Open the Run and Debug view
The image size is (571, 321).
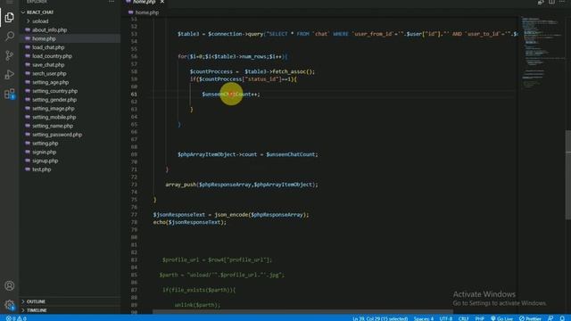(10, 75)
